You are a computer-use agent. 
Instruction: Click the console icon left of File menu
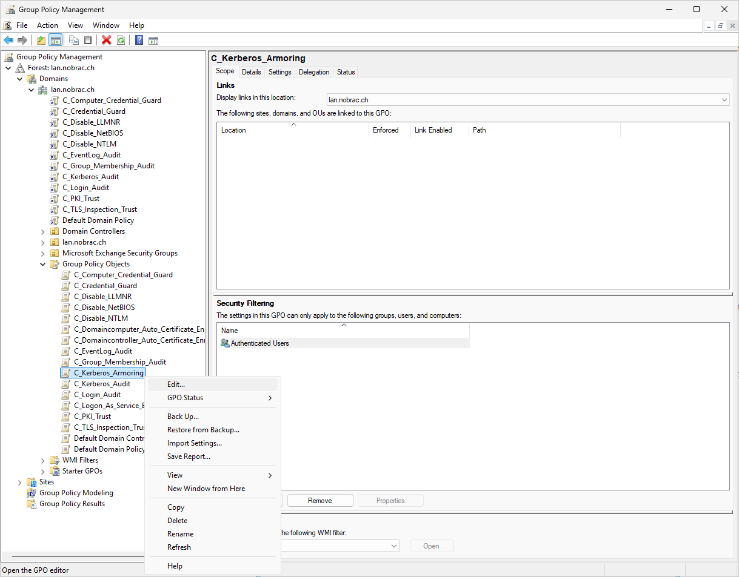click(7, 25)
